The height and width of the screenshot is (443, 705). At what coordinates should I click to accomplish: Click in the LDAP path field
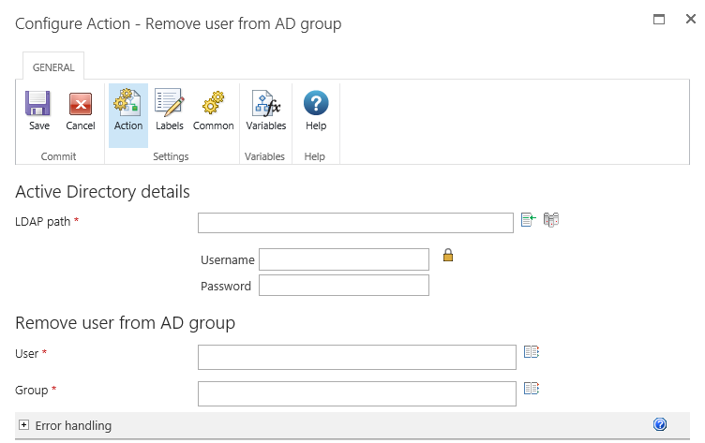355,223
